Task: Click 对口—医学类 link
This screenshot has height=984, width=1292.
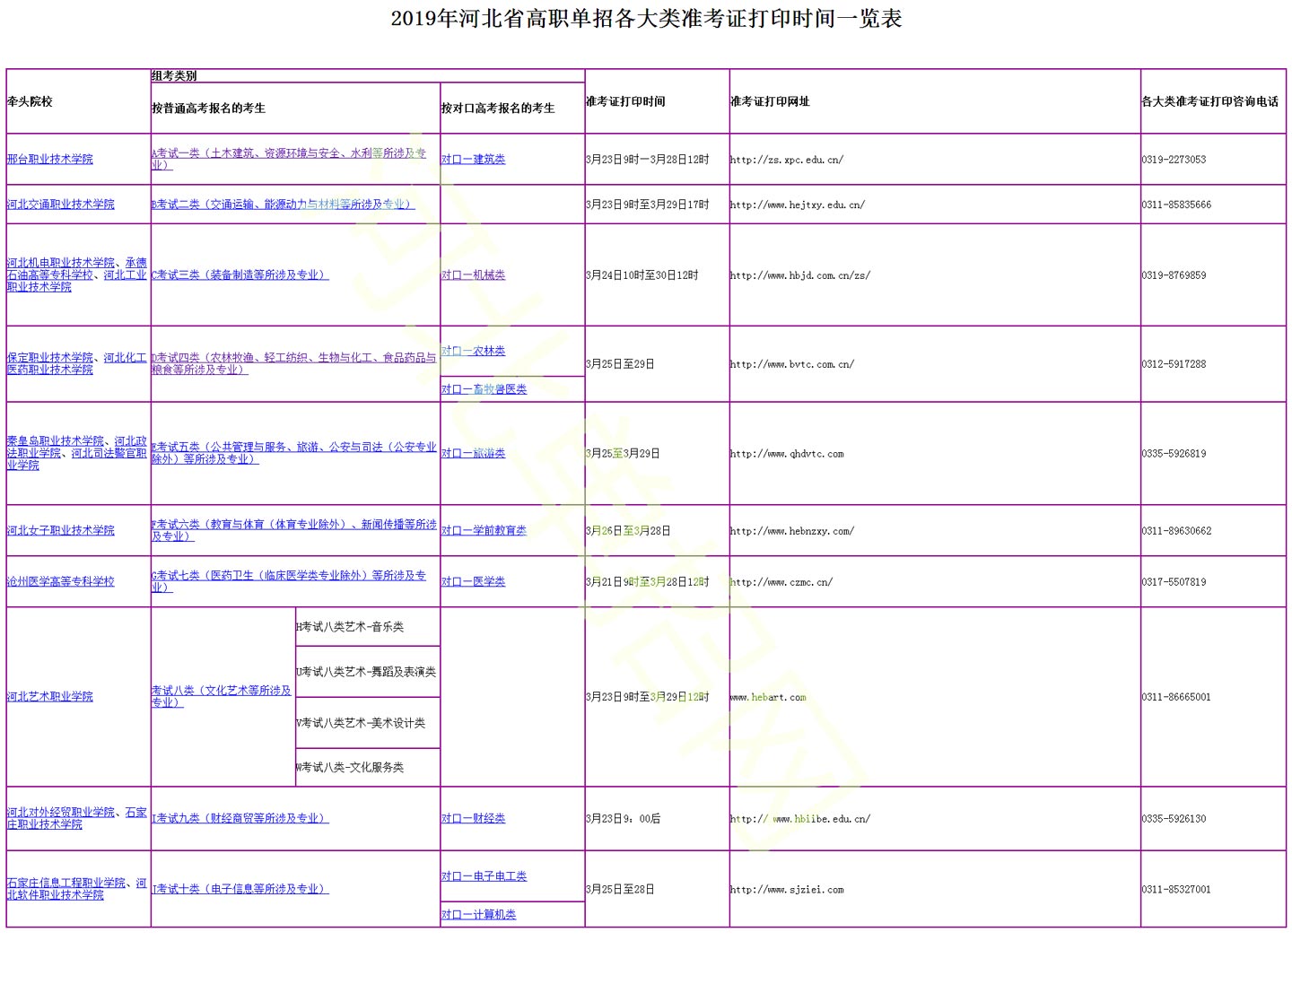Action: [x=474, y=581]
